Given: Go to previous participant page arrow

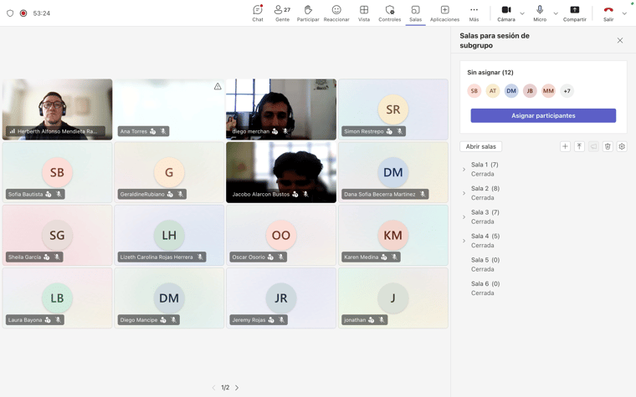Looking at the screenshot, I should [213, 388].
